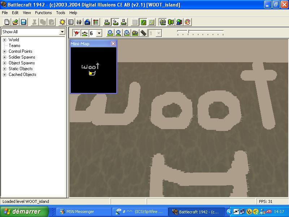
Task: Open the Show All filter dropdown
Action: pyautogui.click(x=62, y=32)
